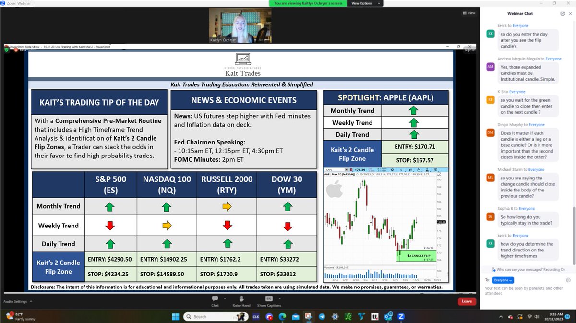Open Outlook from taskbar
This screenshot has width=576, height=323.
[x=388, y=316]
